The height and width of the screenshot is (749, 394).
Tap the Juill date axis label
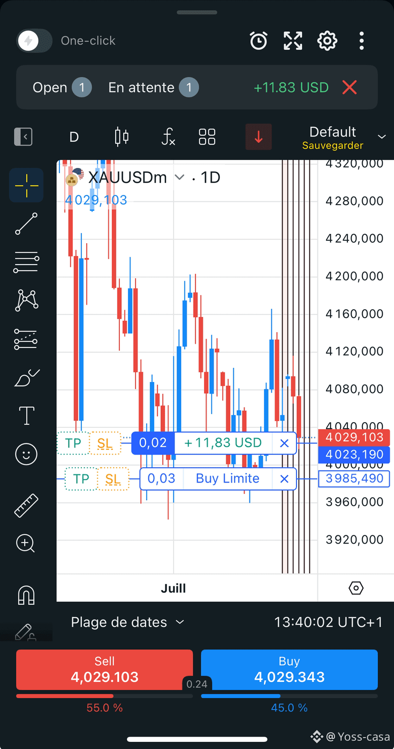pos(173,588)
